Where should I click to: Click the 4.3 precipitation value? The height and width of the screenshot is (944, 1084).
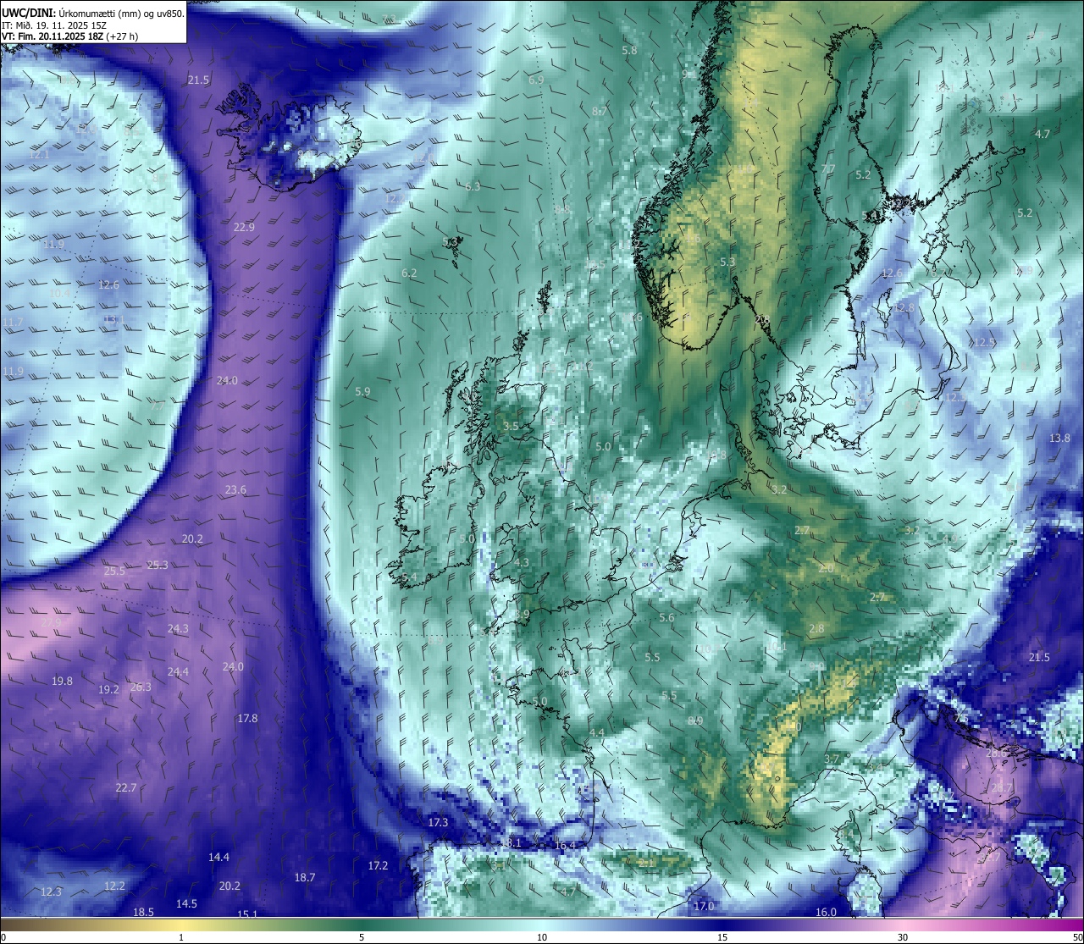[522, 563]
